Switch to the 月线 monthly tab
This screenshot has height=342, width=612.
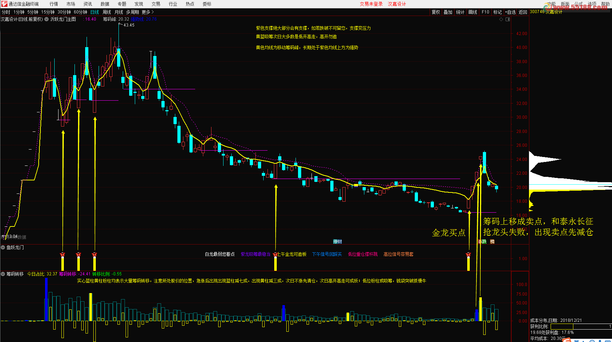click(118, 12)
